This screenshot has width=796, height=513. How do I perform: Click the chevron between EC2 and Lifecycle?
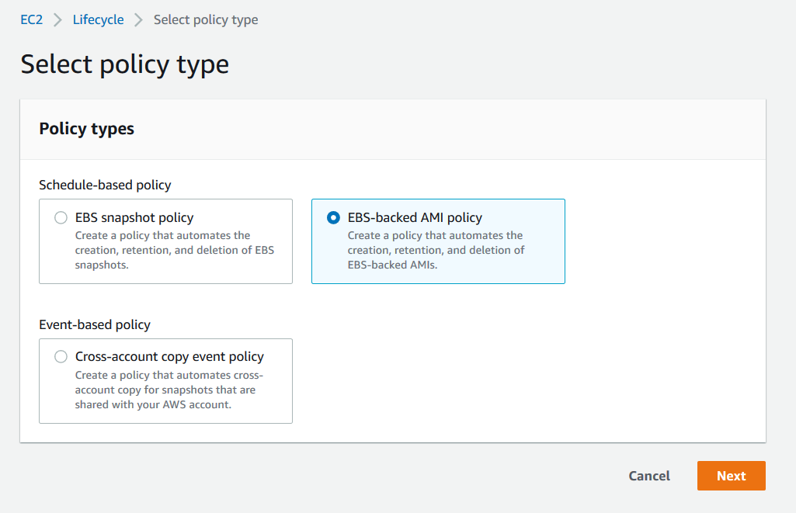(x=54, y=19)
